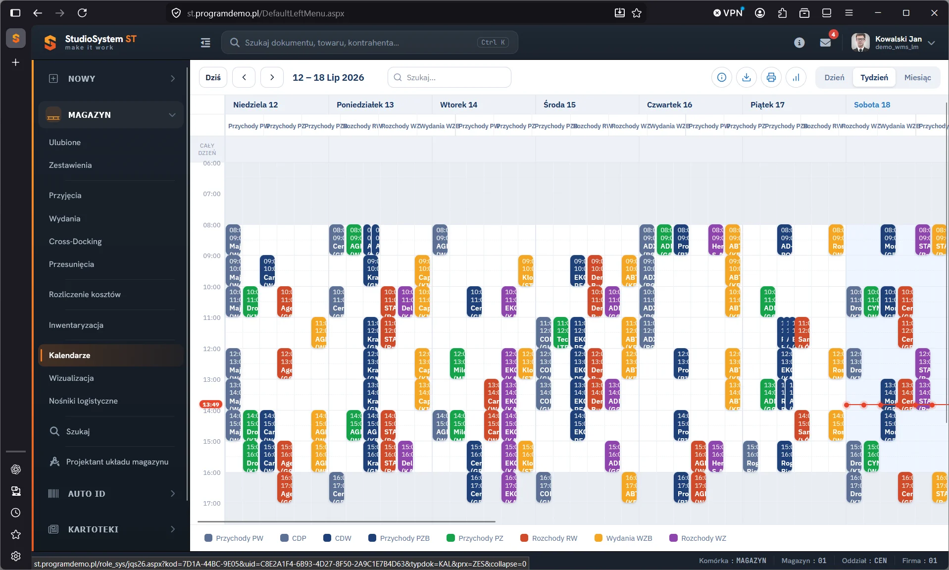Screen dimensions: 949x570
Task: Open the info icon in top header
Action: click(799, 43)
